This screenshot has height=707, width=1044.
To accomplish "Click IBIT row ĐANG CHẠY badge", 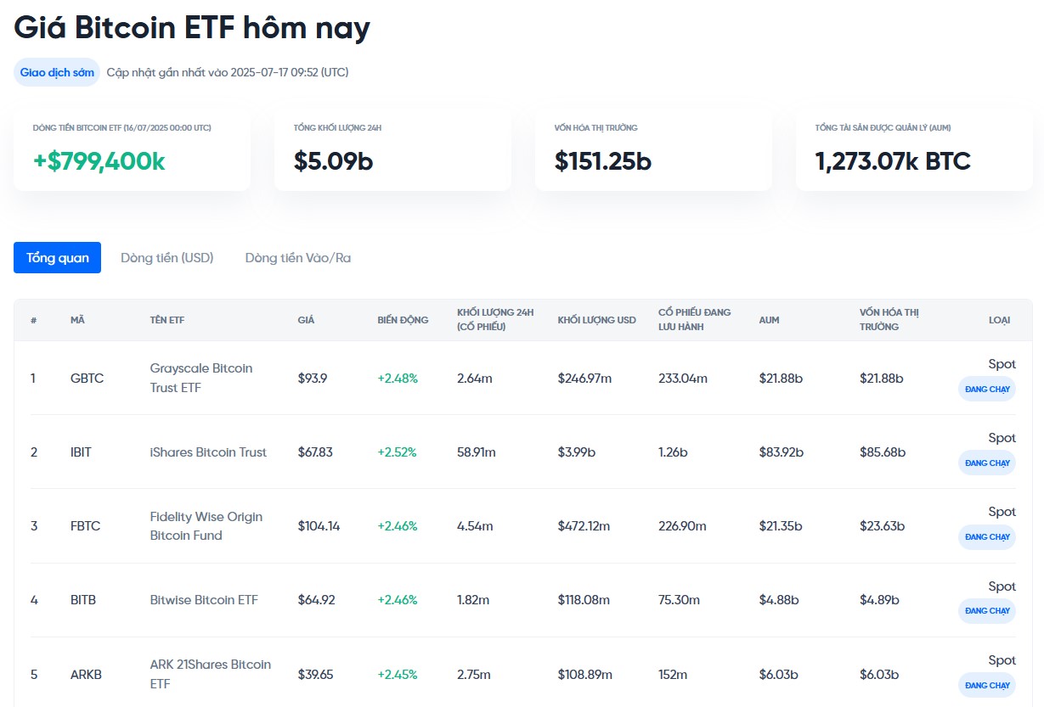I will tap(987, 463).
